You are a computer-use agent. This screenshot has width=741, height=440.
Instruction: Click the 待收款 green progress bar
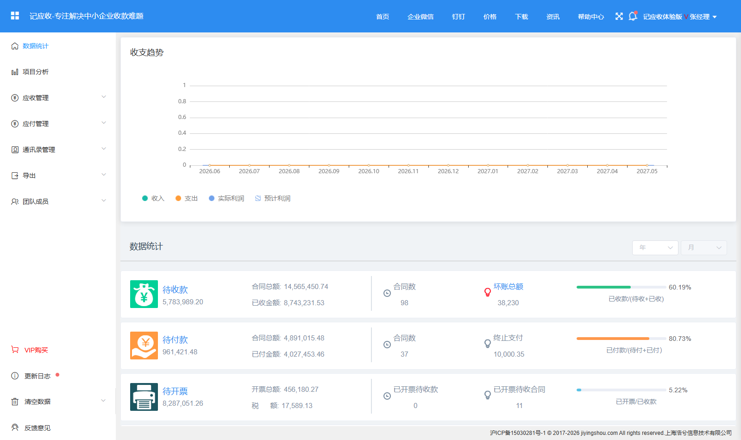tap(621, 287)
